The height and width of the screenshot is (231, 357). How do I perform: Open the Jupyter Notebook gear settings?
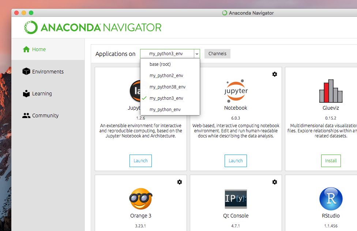275,74
